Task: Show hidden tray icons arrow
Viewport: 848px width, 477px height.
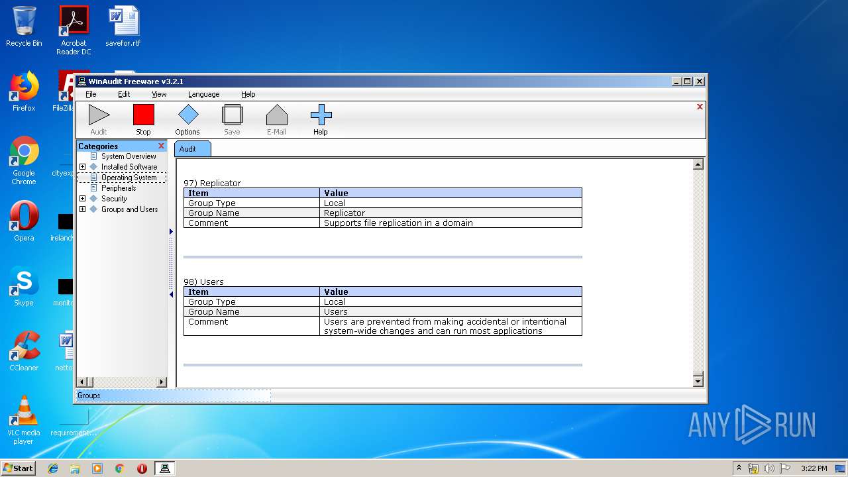Action: pyautogui.click(x=739, y=468)
